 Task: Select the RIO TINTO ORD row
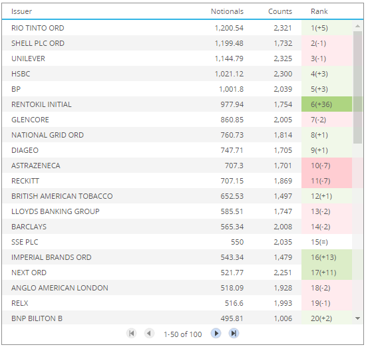click(178, 28)
